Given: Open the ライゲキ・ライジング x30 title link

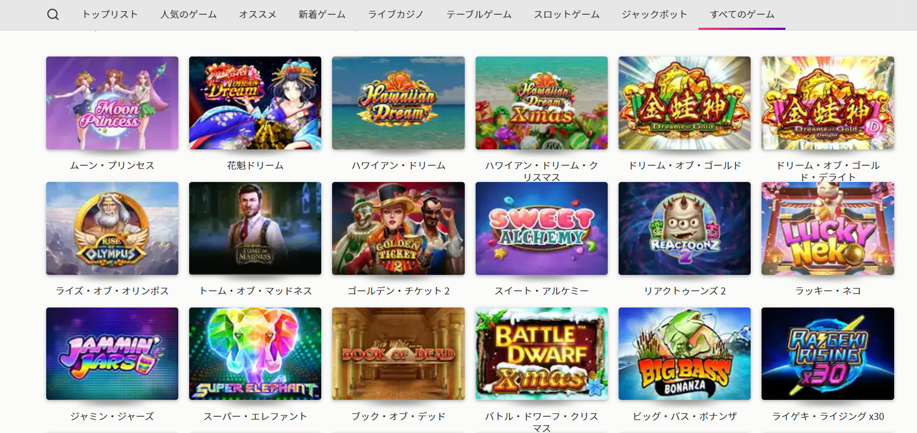Looking at the screenshot, I should [x=828, y=417].
